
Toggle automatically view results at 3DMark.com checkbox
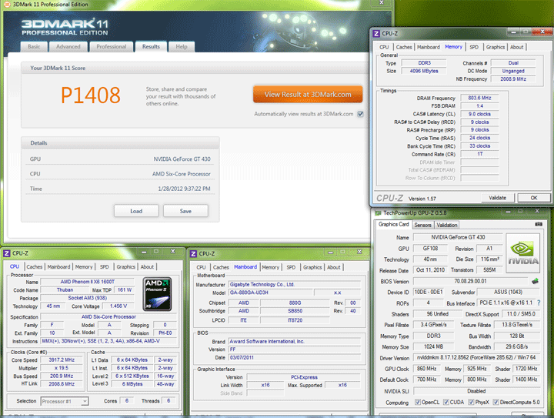pyautogui.click(x=360, y=114)
